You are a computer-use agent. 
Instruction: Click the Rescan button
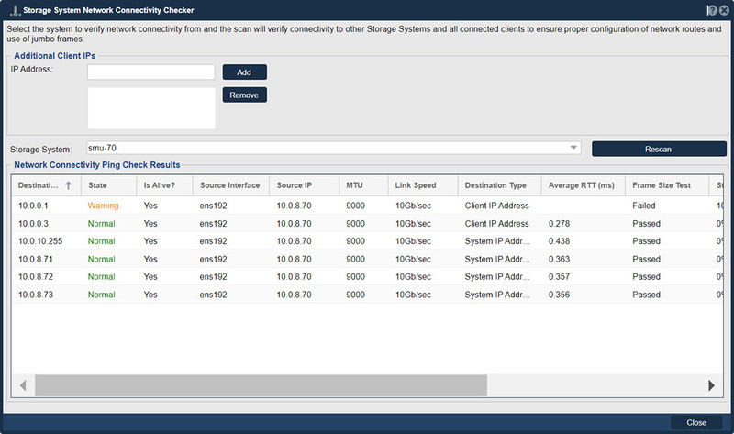click(x=659, y=149)
